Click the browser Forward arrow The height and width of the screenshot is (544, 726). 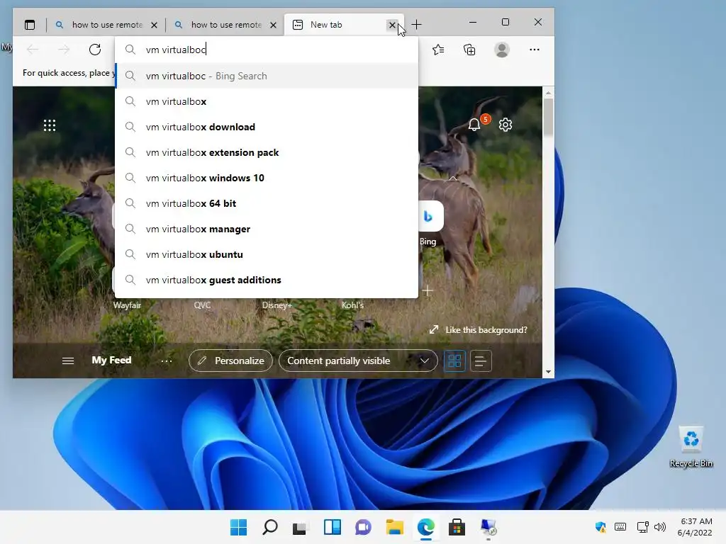(64, 50)
